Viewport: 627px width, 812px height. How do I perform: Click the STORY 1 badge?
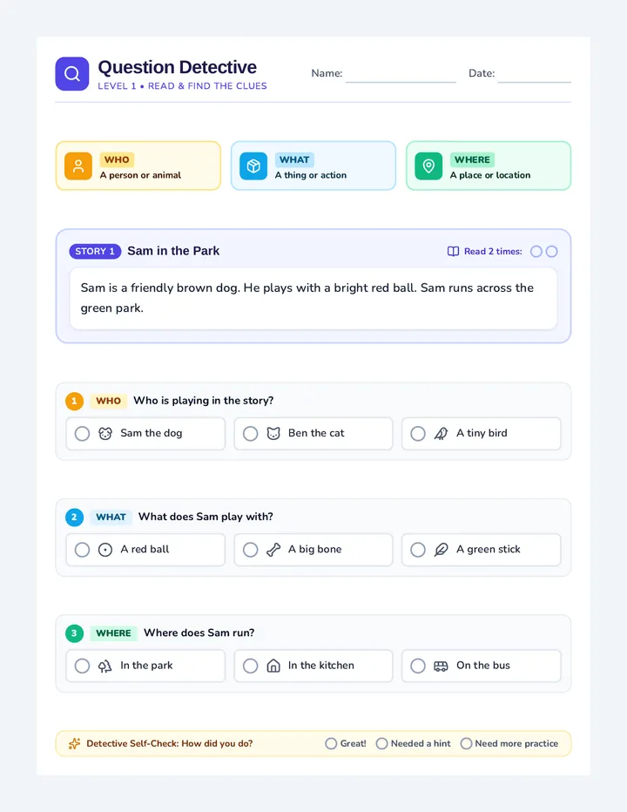95,251
